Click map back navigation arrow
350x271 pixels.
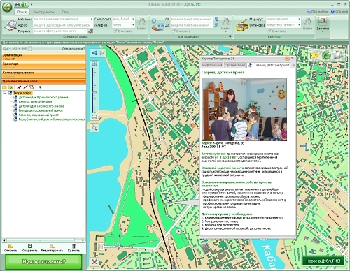point(94,53)
